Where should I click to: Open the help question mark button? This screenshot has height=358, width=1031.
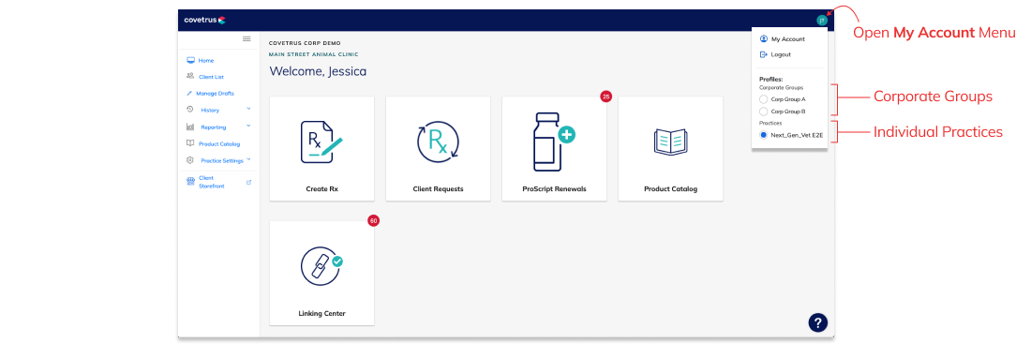coord(817,322)
